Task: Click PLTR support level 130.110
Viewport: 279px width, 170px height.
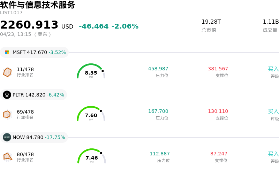Action: point(218,111)
